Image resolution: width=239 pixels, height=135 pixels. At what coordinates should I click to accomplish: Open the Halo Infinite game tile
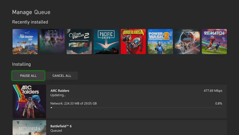click(x=52, y=42)
